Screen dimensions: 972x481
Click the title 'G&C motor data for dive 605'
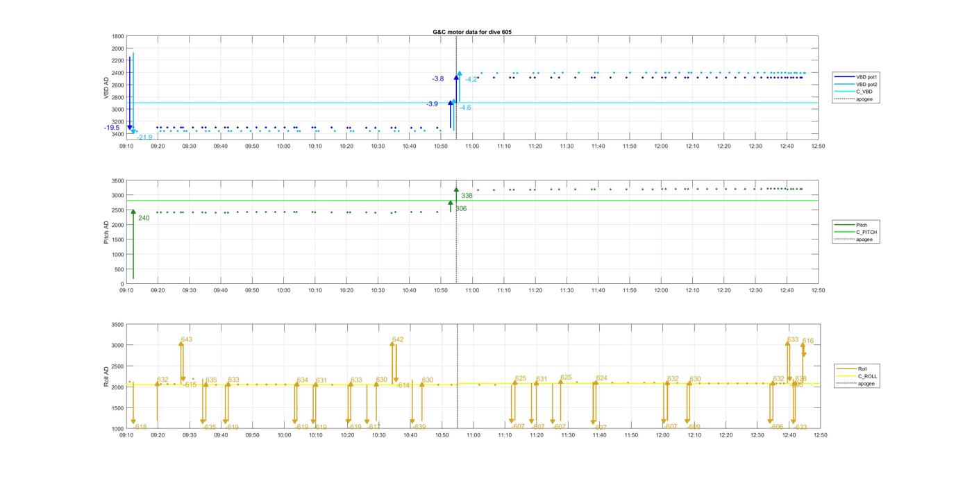click(472, 32)
